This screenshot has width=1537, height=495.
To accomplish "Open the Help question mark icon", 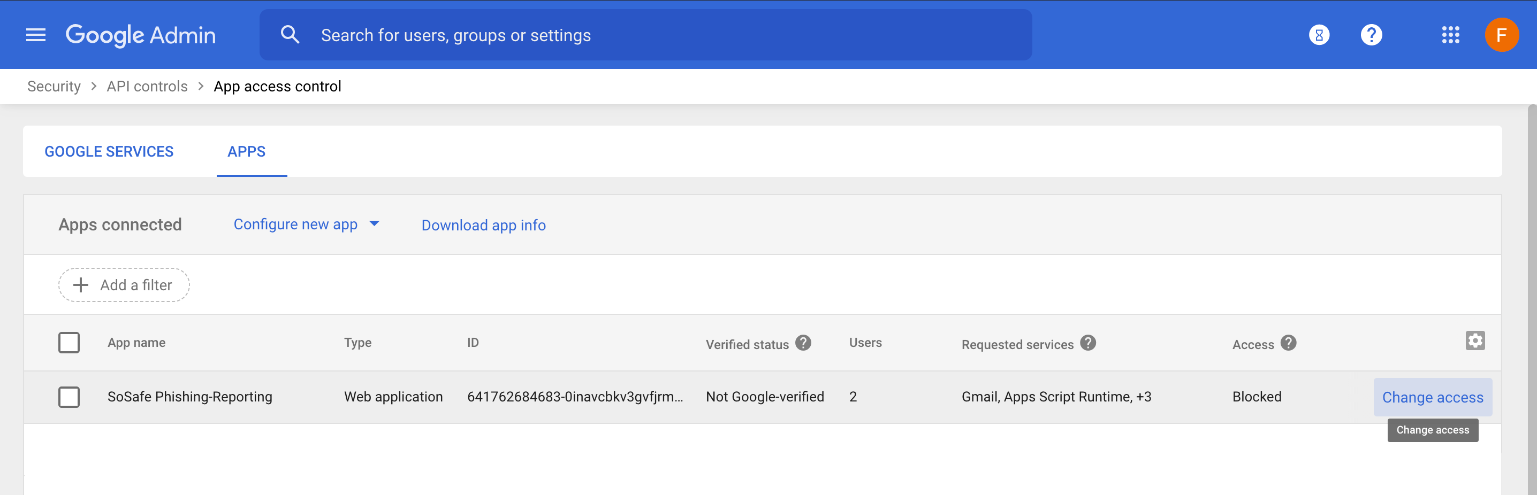I will coord(1371,35).
